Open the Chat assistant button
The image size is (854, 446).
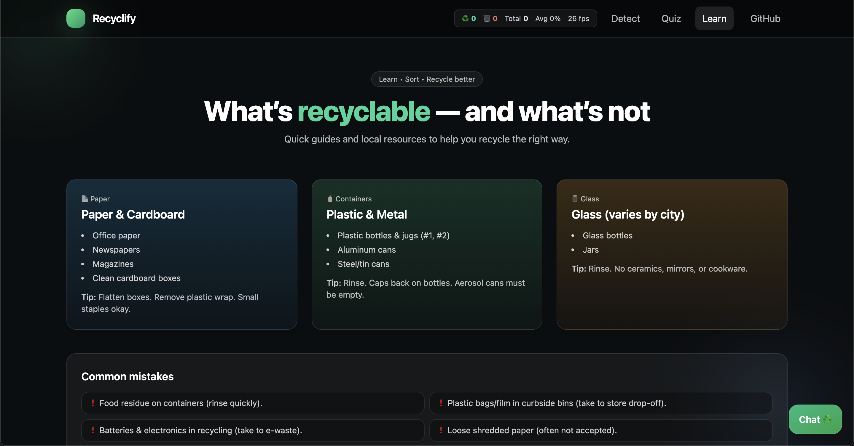815,419
